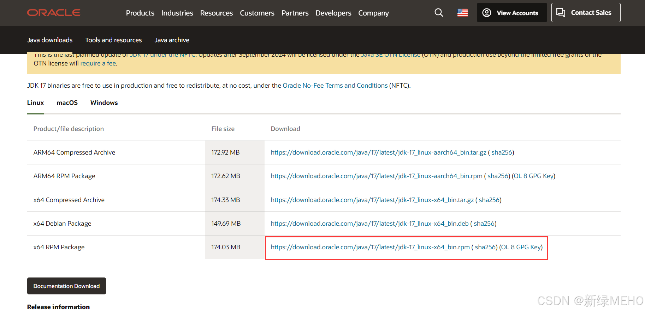
Task: Click the Contact Sales button
Action: 585,13
